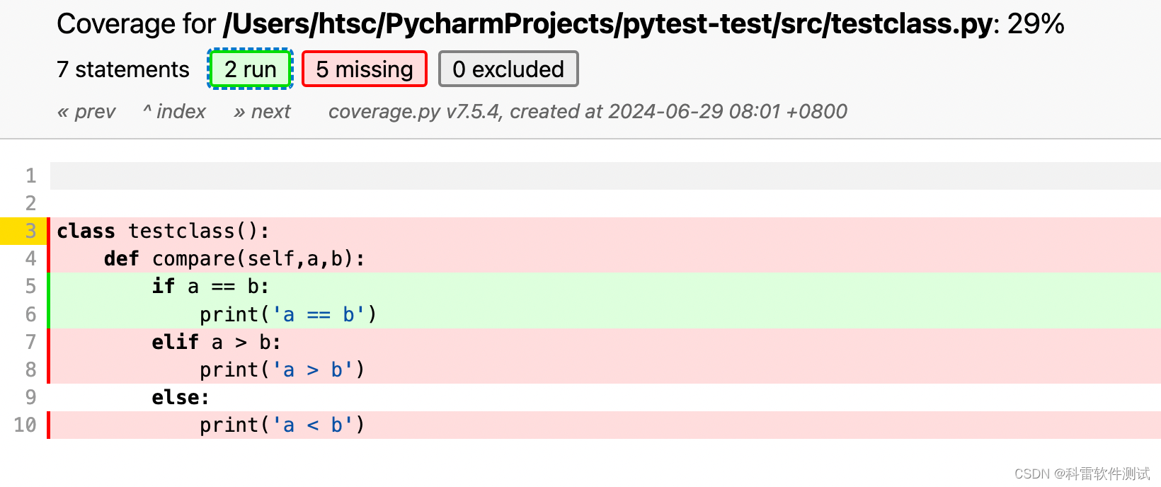Select the red missing line "elif a > b:"

click(x=216, y=342)
